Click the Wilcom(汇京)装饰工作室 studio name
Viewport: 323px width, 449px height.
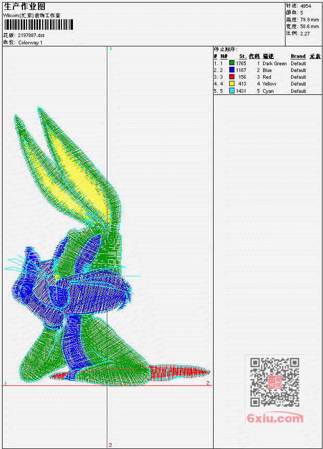pos(32,16)
